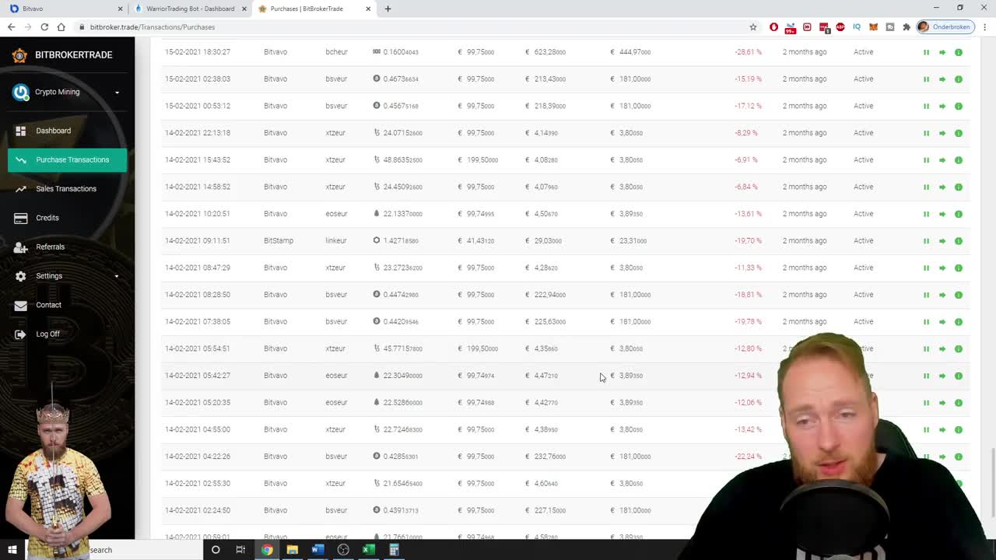Open the Chrome menu dots
996x560 pixels.
984,26
